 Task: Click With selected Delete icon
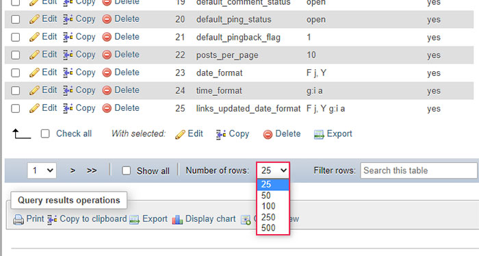click(x=268, y=134)
